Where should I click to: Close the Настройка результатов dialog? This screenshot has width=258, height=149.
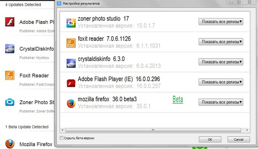pos(250,2)
